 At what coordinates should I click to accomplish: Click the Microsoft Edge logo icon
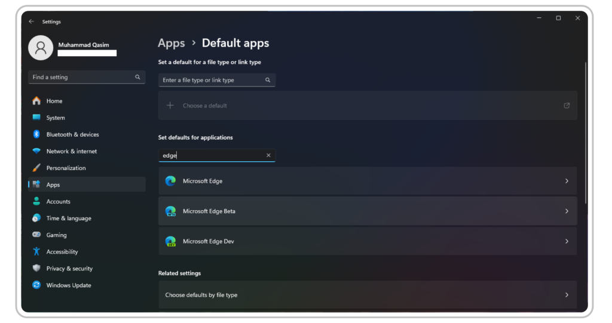coord(170,181)
